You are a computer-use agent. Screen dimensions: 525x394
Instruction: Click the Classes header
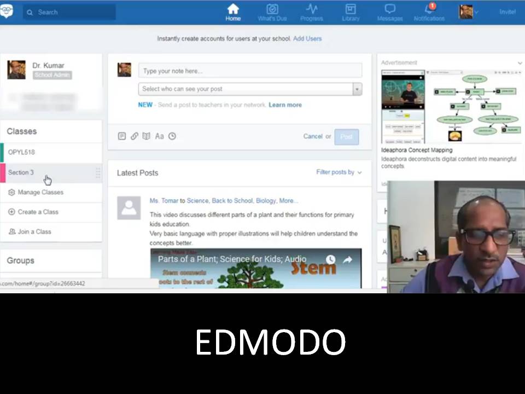(x=22, y=131)
